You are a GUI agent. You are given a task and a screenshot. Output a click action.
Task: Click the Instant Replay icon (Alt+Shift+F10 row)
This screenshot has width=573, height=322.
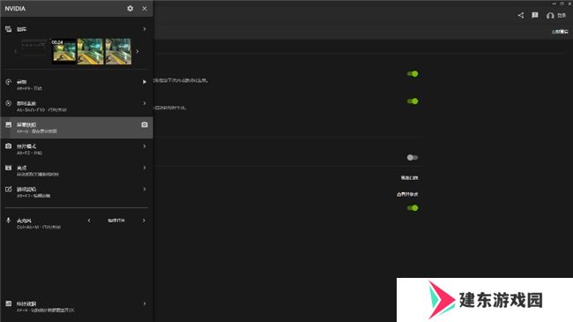[9, 103]
